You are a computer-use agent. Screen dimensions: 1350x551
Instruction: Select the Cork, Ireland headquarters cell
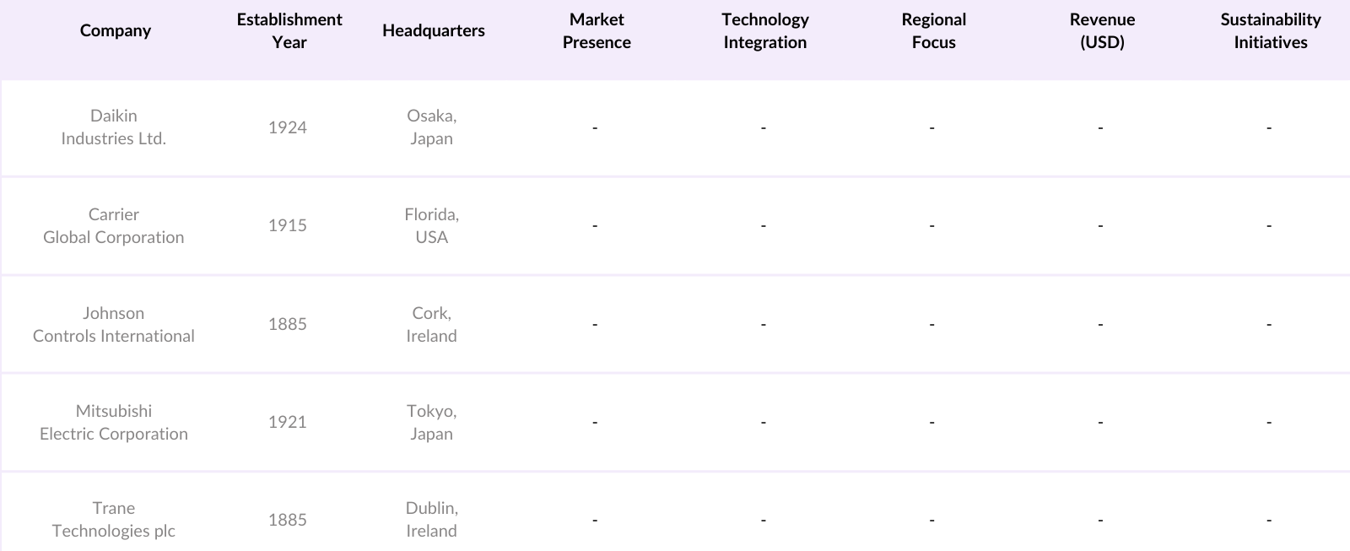(x=432, y=325)
